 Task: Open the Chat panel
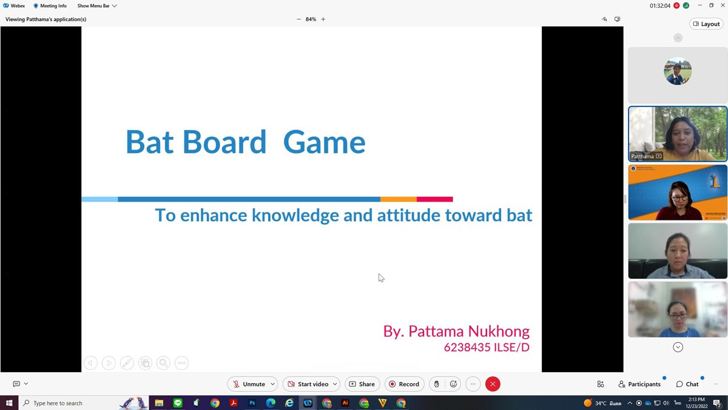[x=687, y=384]
